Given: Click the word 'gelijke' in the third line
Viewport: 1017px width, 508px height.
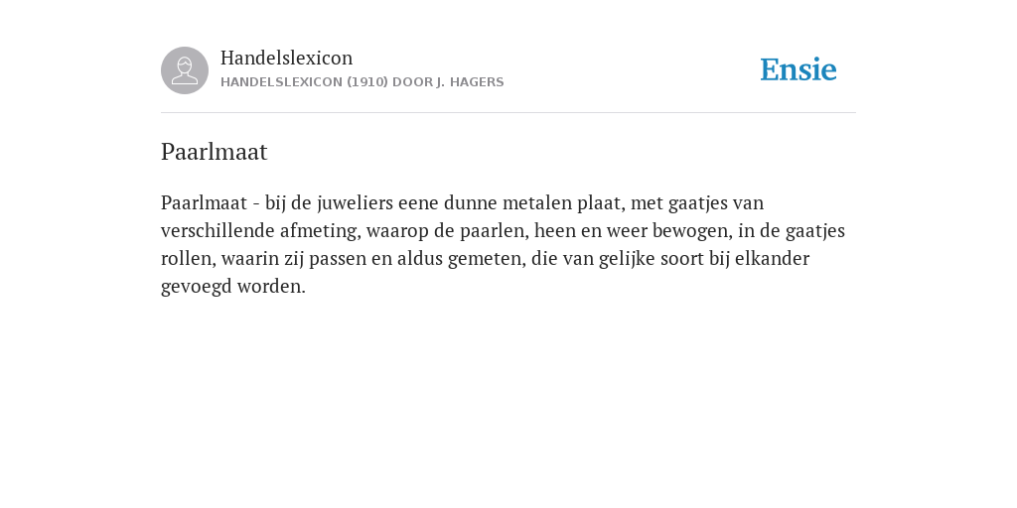Looking at the screenshot, I should pos(629,259).
